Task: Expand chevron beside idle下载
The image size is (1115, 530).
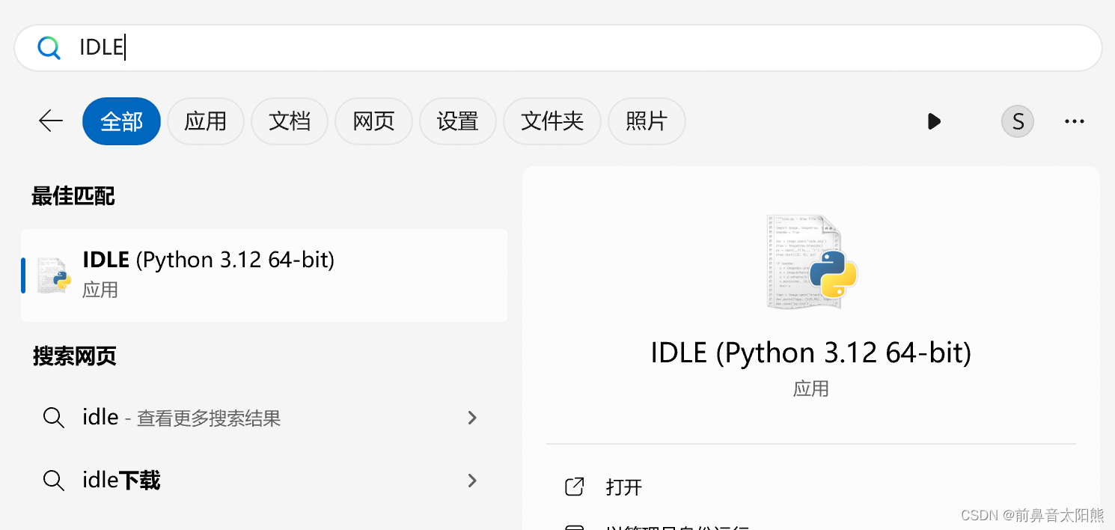Action: 472,481
